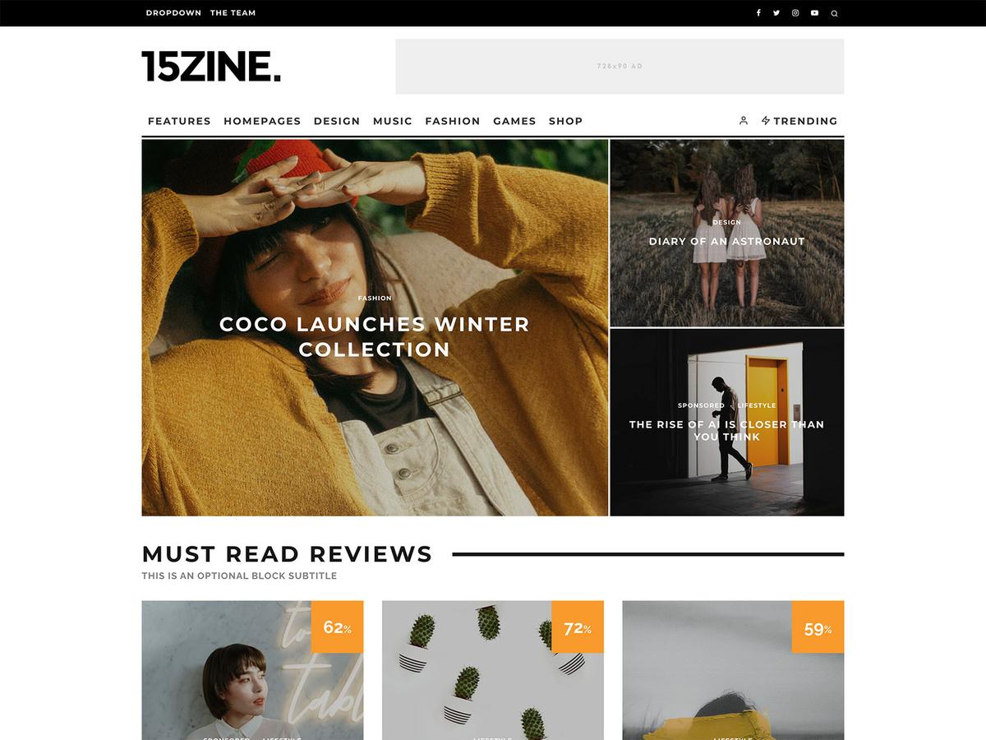This screenshot has height=740, width=986.
Task: Select the 72% cactus review thumbnail
Action: tap(493, 670)
